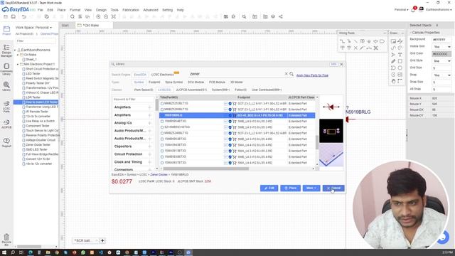Select the No Connect flag tool
Viewport: 455px width, 256px height.
pyautogui.click(x=355, y=48)
